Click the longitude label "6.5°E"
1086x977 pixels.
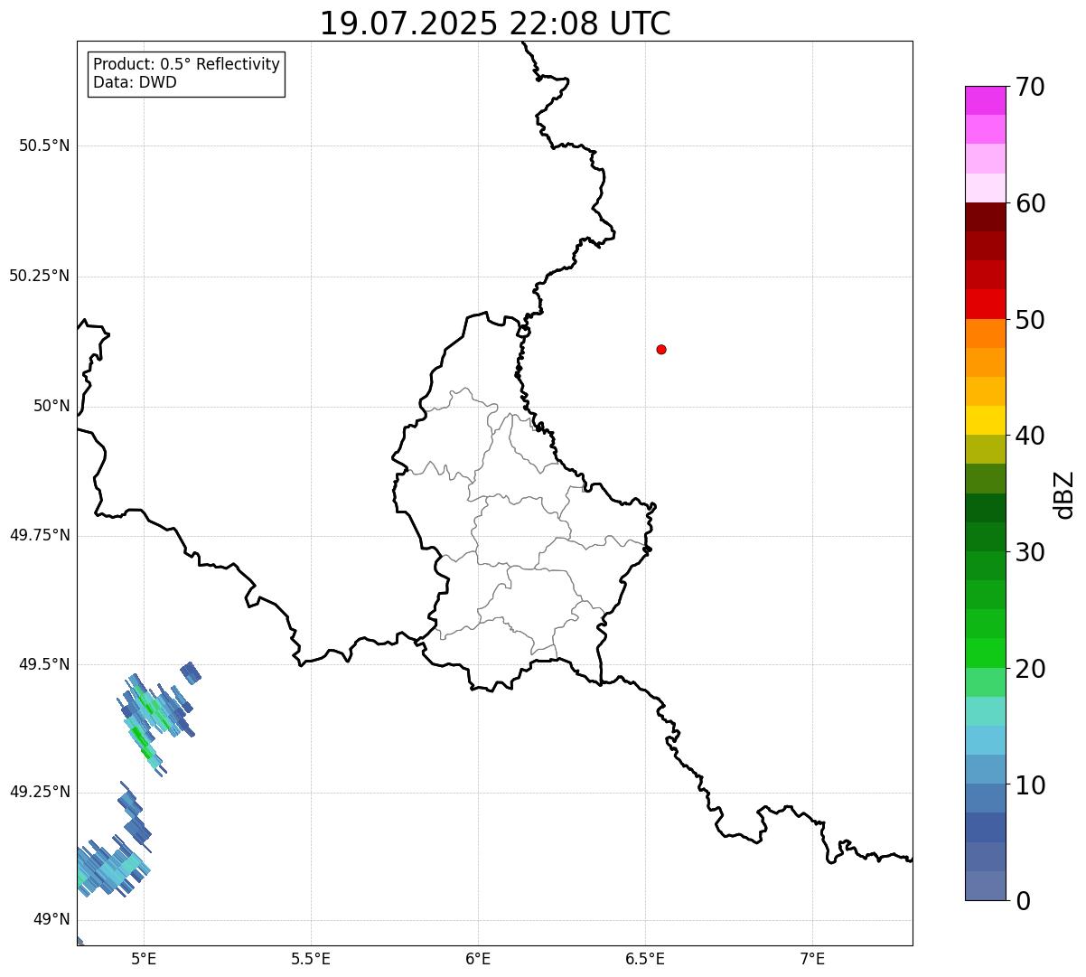645,958
